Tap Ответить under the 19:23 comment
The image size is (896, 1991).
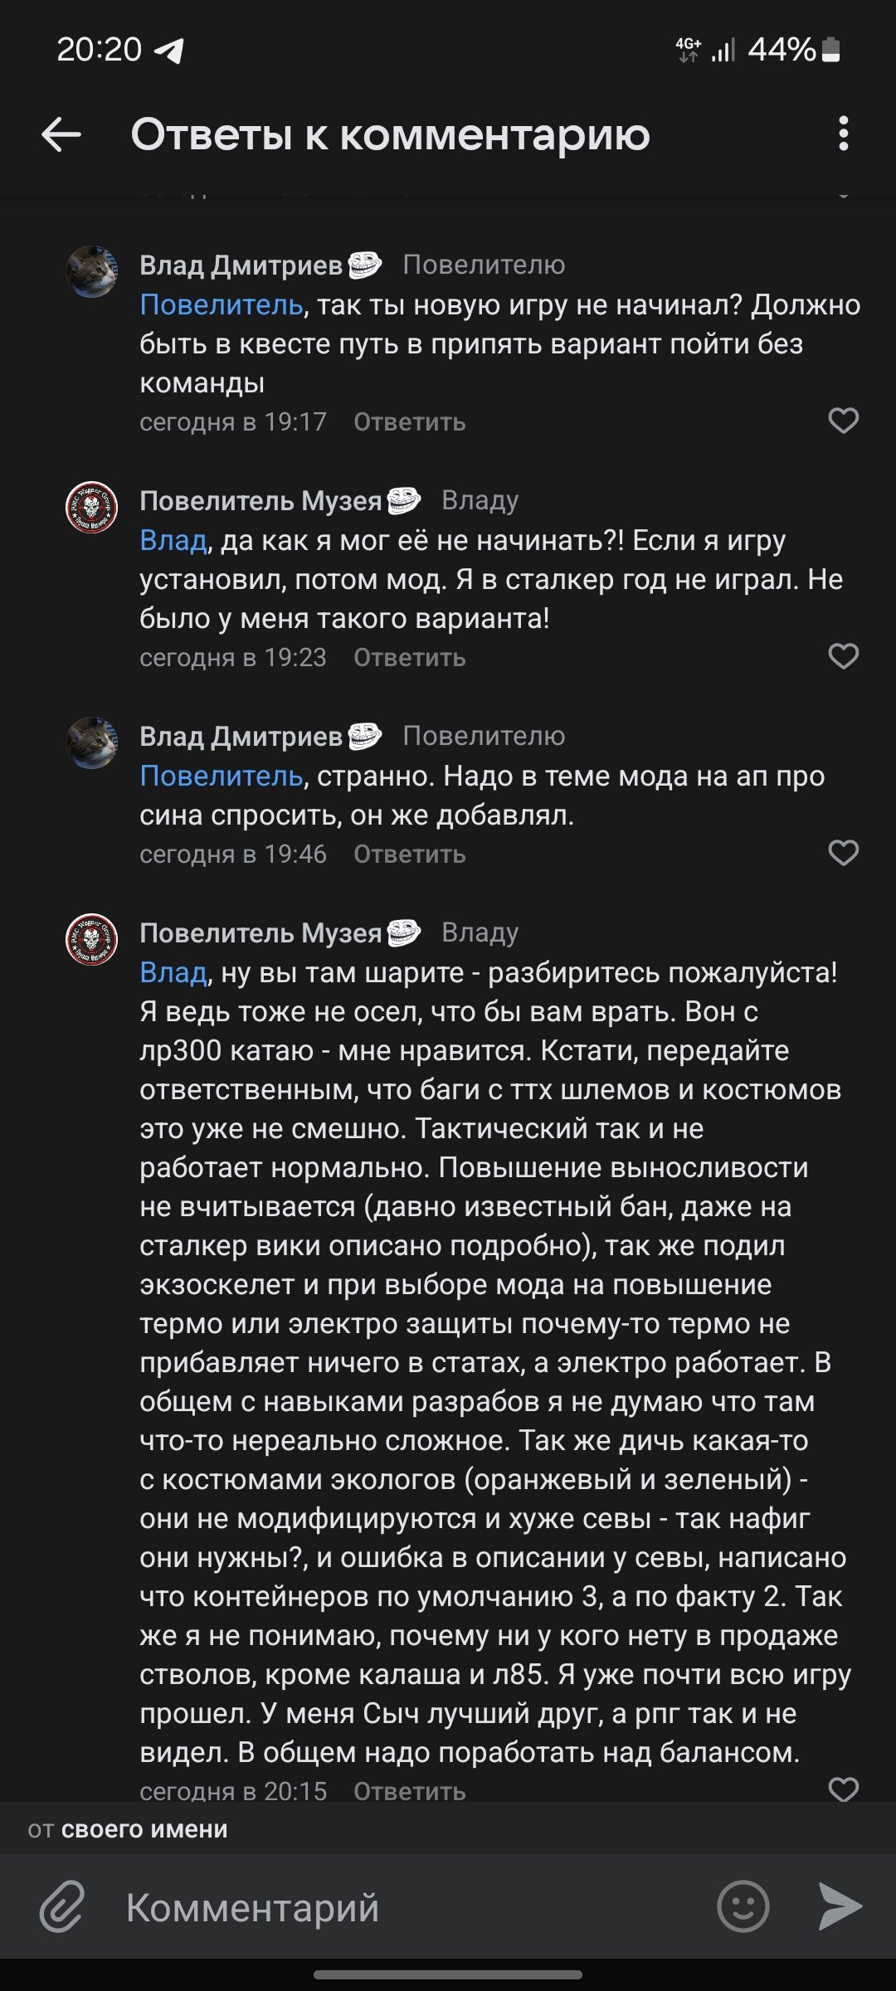click(x=409, y=658)
